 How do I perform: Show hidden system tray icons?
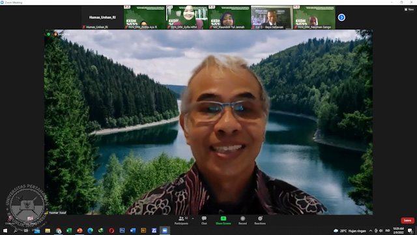(x=371, y=230)
